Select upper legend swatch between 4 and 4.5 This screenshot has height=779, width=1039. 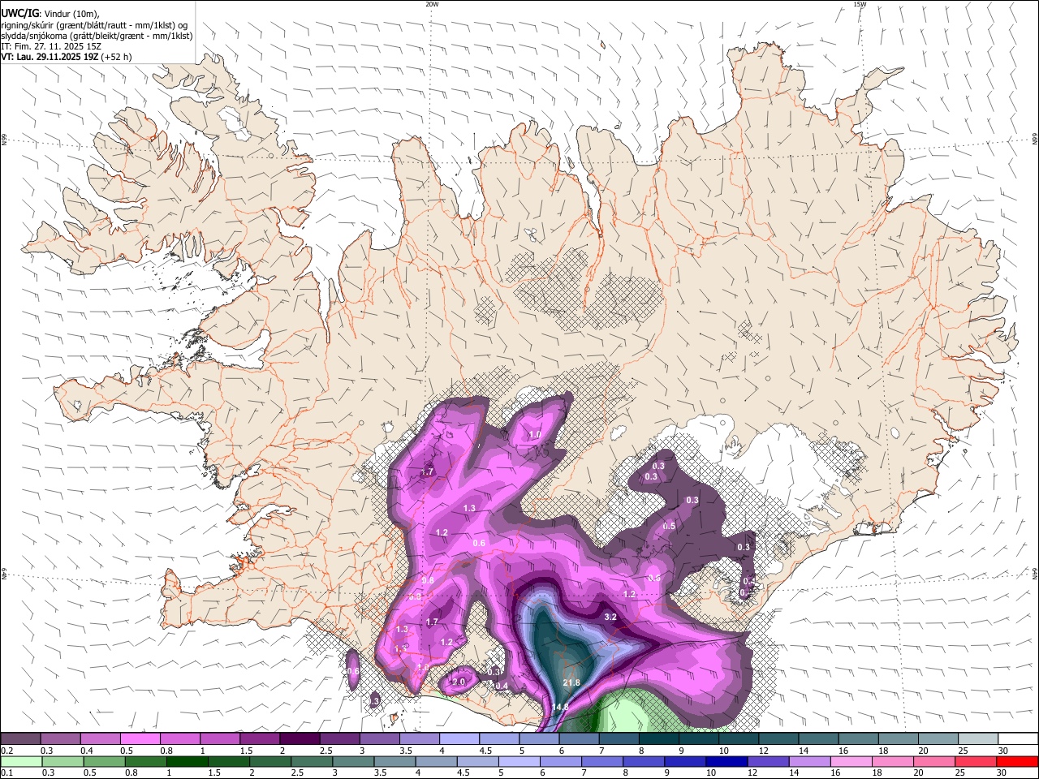459,738
